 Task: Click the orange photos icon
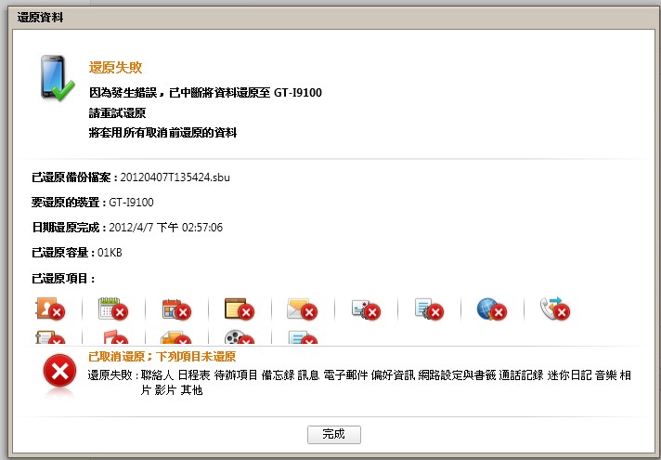tap(176, 337)
